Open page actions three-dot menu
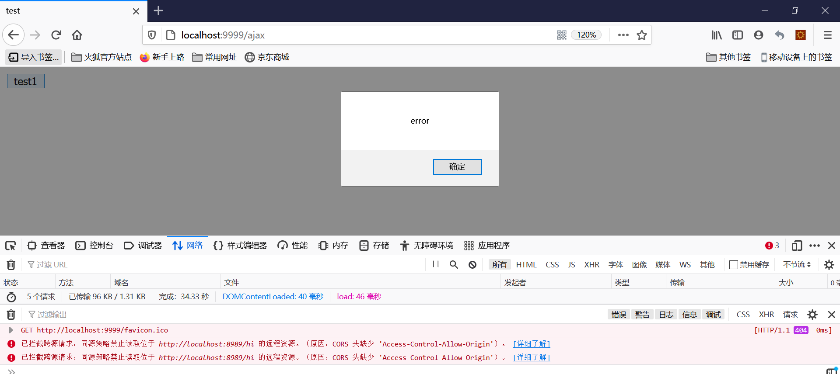Image resolution: width=840 pixels, height=374 pixels. (623, 35)
